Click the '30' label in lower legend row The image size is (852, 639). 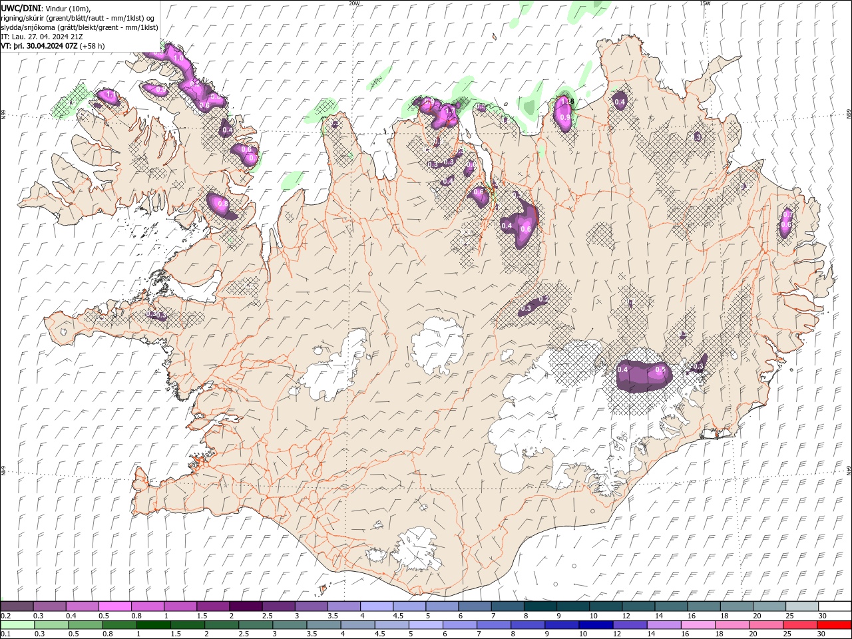tap(823, 634)
